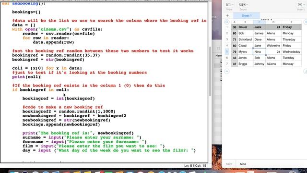Open the Insert menu in Numbers toolbar
The width and height of the screenshot is (307, 173).
pyautogui.click(x=301, y=4)
